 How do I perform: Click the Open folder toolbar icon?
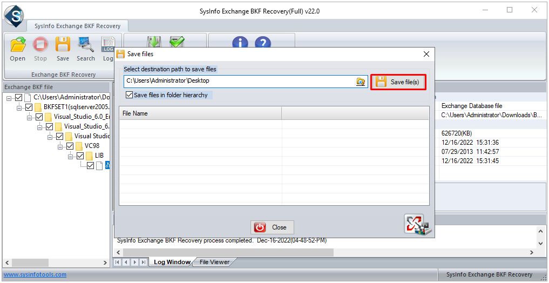(x=17, y=45)
